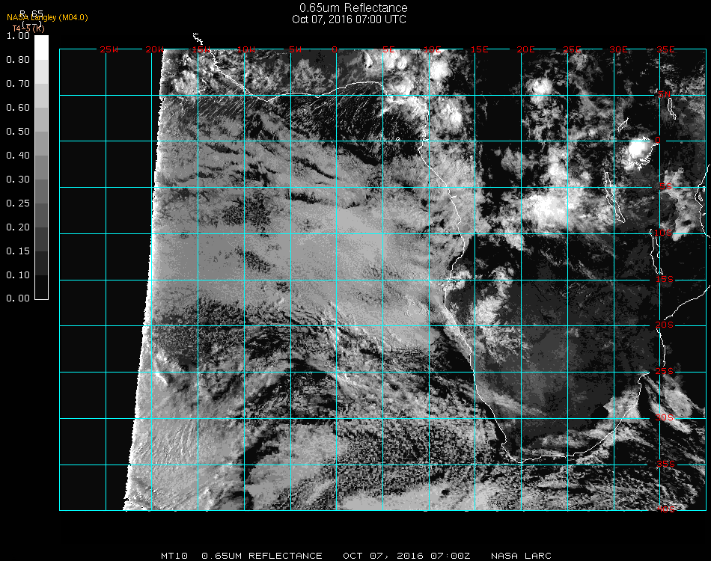The width and height of the screenshot is (711, 561).
Task: Select the 0.50 color bar scale value
Action: click(x=18, y=132)
